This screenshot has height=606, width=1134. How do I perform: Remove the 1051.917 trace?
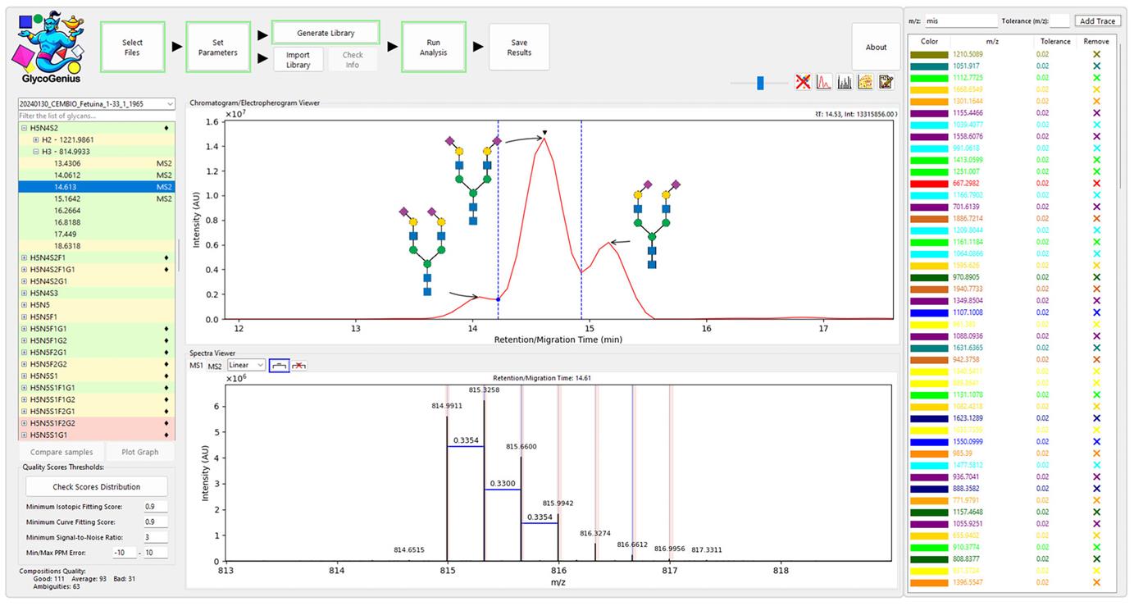pos(1096,66)
